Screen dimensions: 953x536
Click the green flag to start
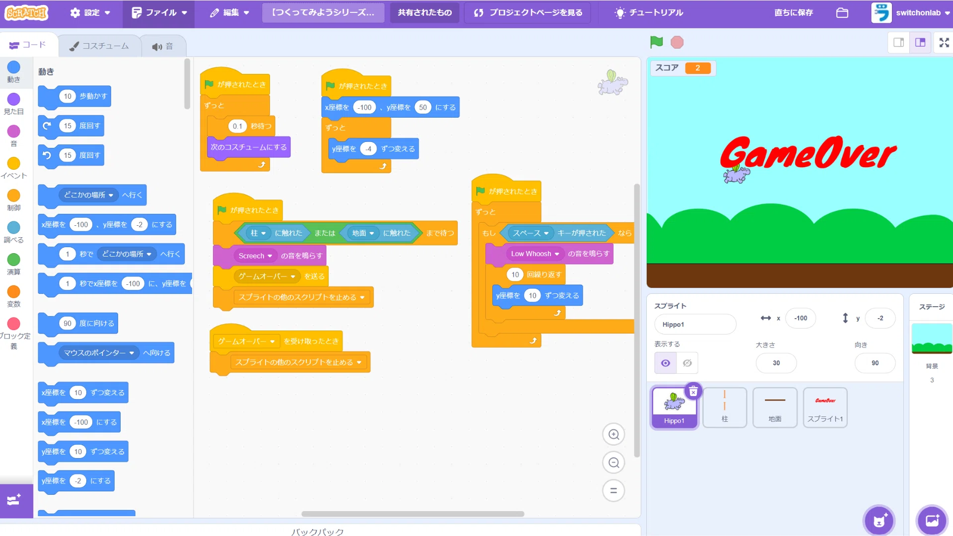tap(657, 43)
